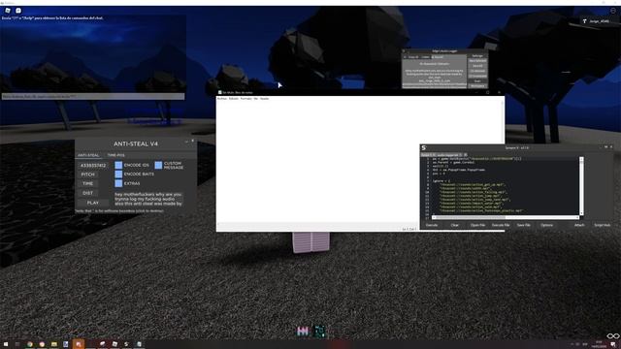Select the player name in the Roblox leaderboard
Image resolution: width=621 pixels, height=349 pixels.
pyautogui.click(x=599, y=21)
